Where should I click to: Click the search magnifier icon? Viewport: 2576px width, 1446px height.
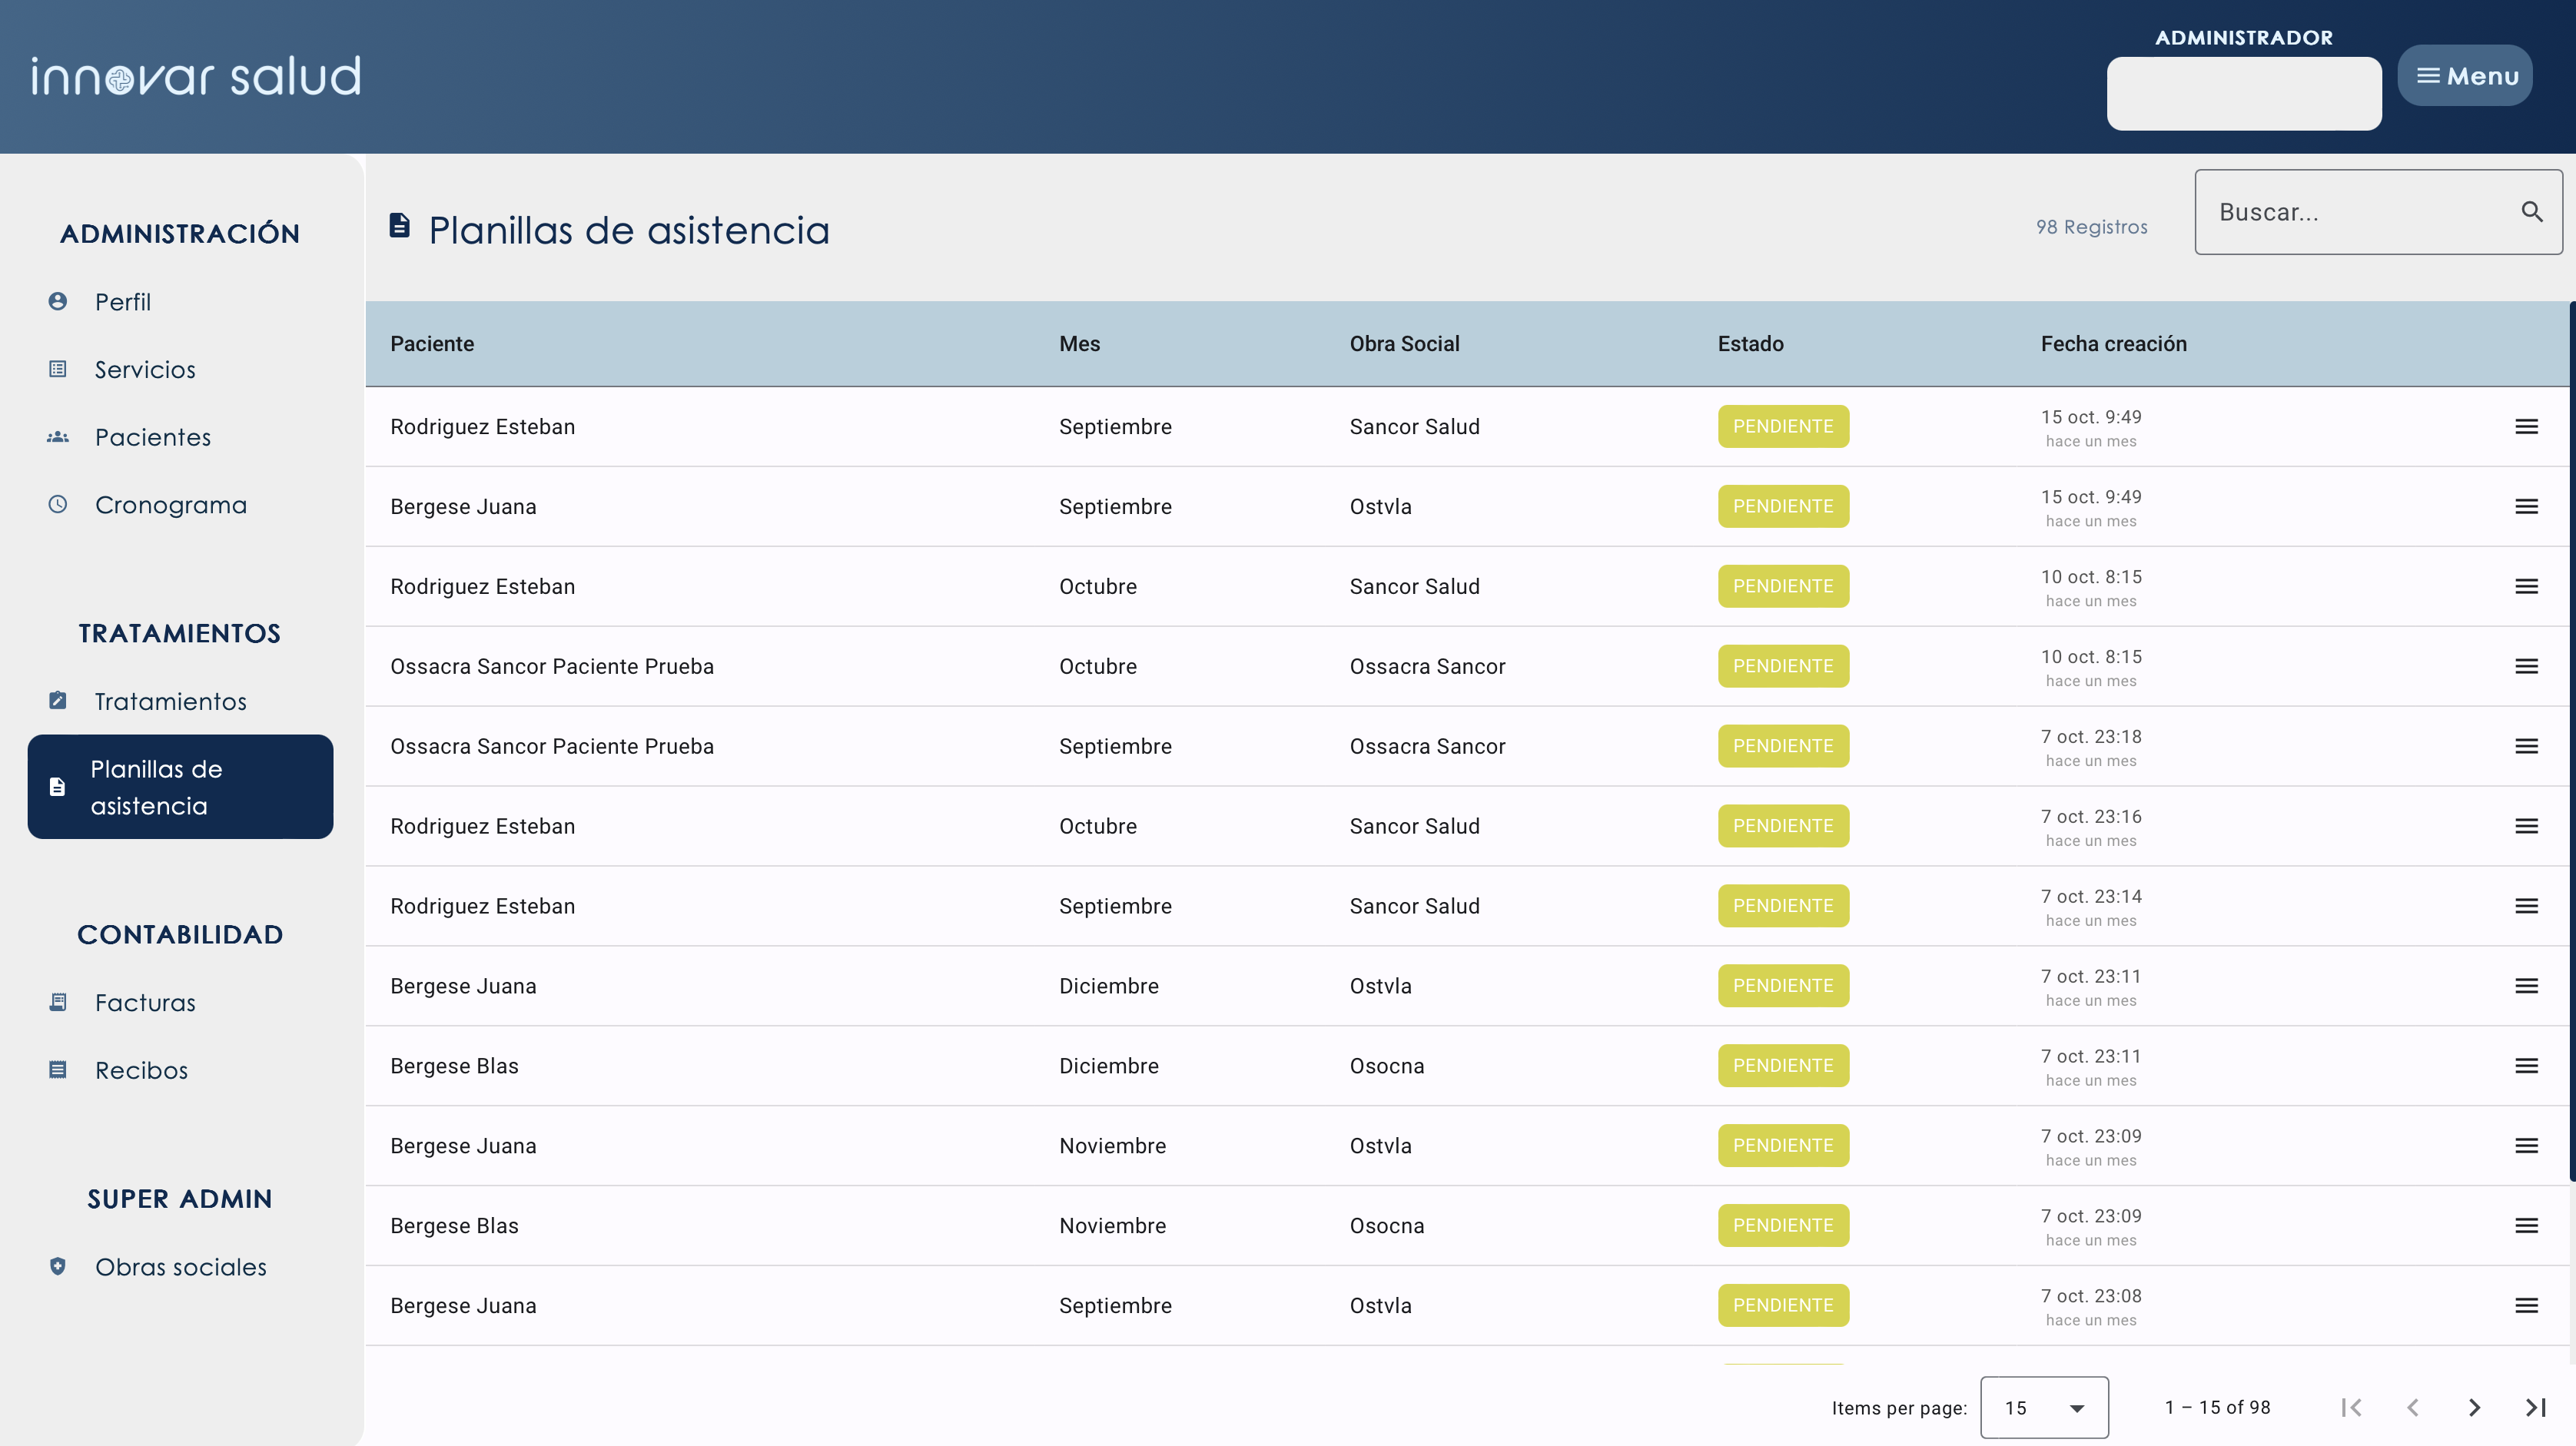(2532, 211)
